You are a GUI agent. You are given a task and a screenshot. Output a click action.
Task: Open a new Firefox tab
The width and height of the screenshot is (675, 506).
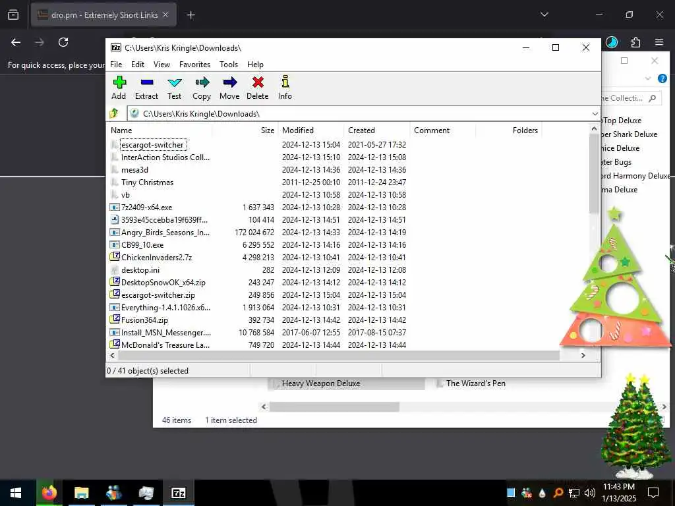[191, 15]
